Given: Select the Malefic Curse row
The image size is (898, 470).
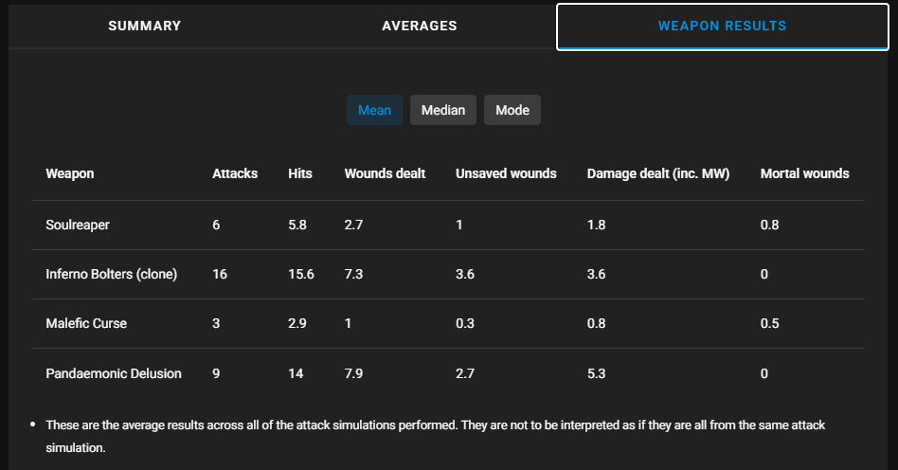Looking at the screenshot, I should click(x=86, y=323).
